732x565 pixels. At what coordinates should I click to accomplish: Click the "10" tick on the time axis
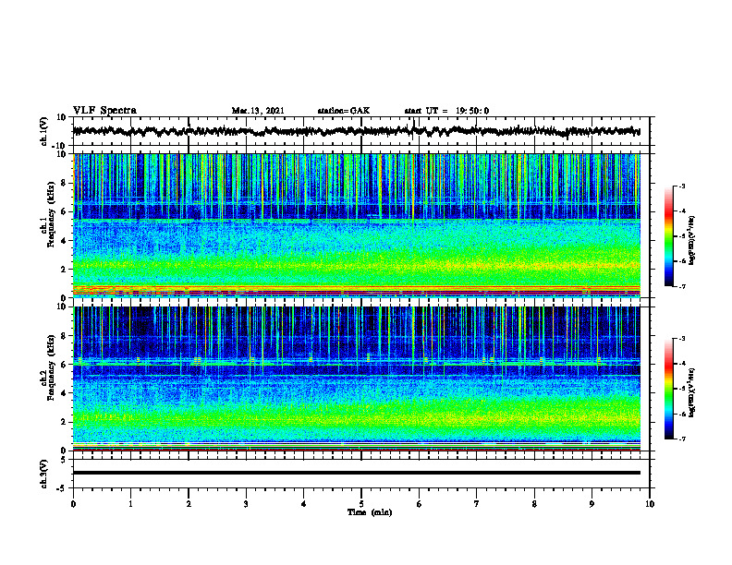(x=650, y=504)
